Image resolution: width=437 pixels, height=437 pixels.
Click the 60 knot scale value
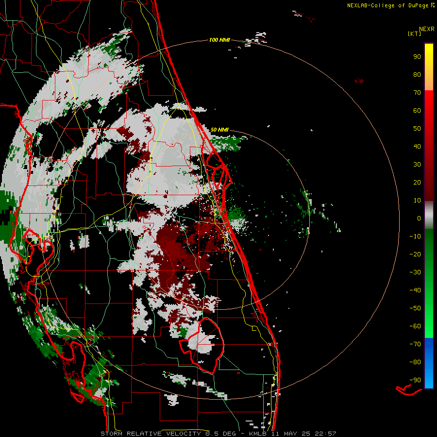(417, 111)
